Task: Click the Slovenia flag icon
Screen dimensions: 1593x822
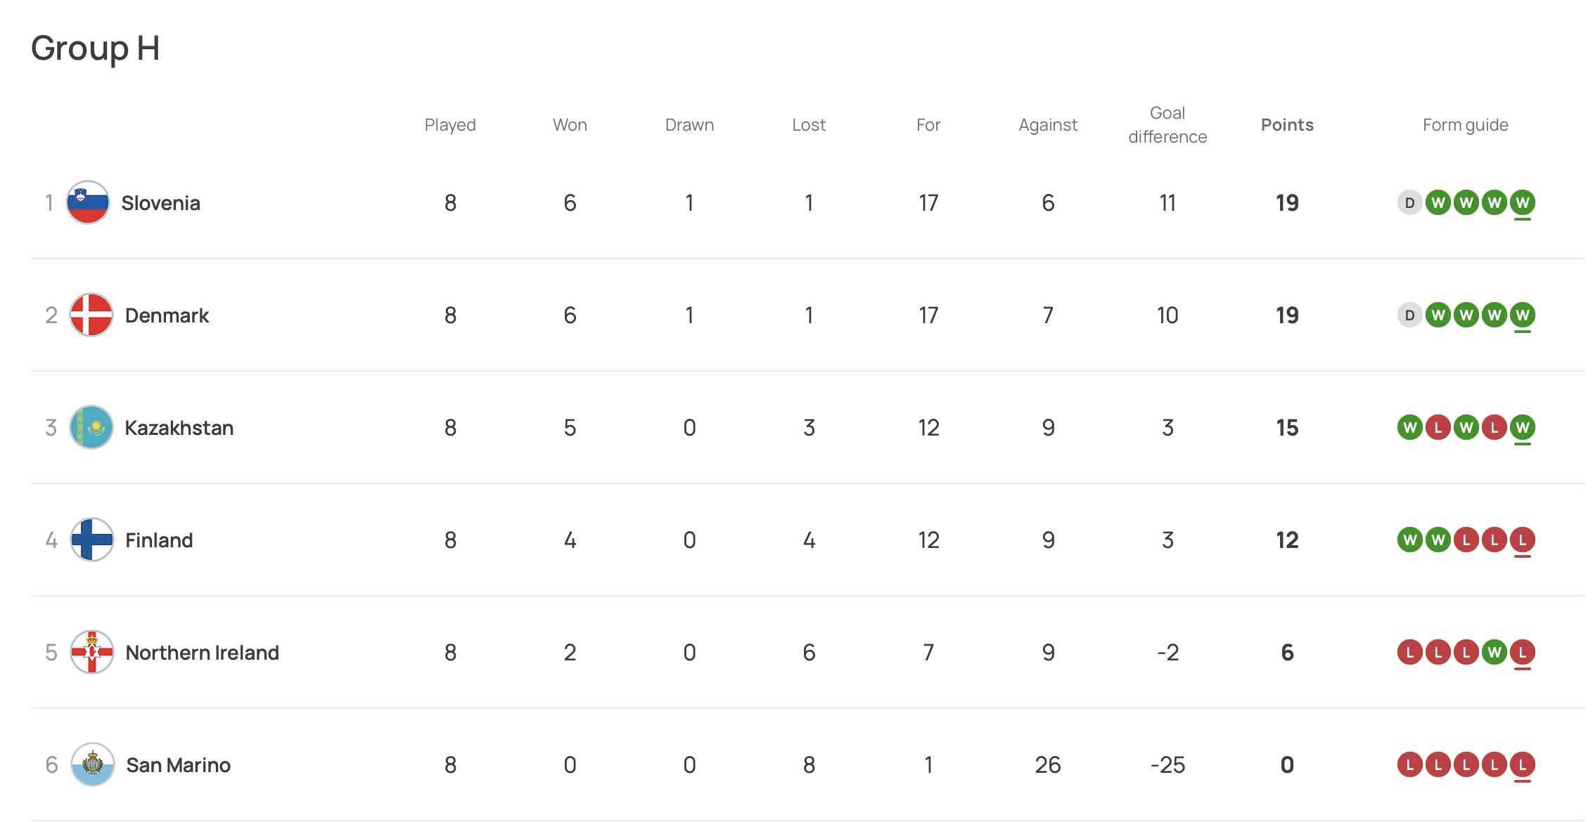Action: (x=88, y=202)
